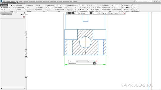Select the Автолиния (auto-line) tool
Screen dimensions: 161x90
19,5
